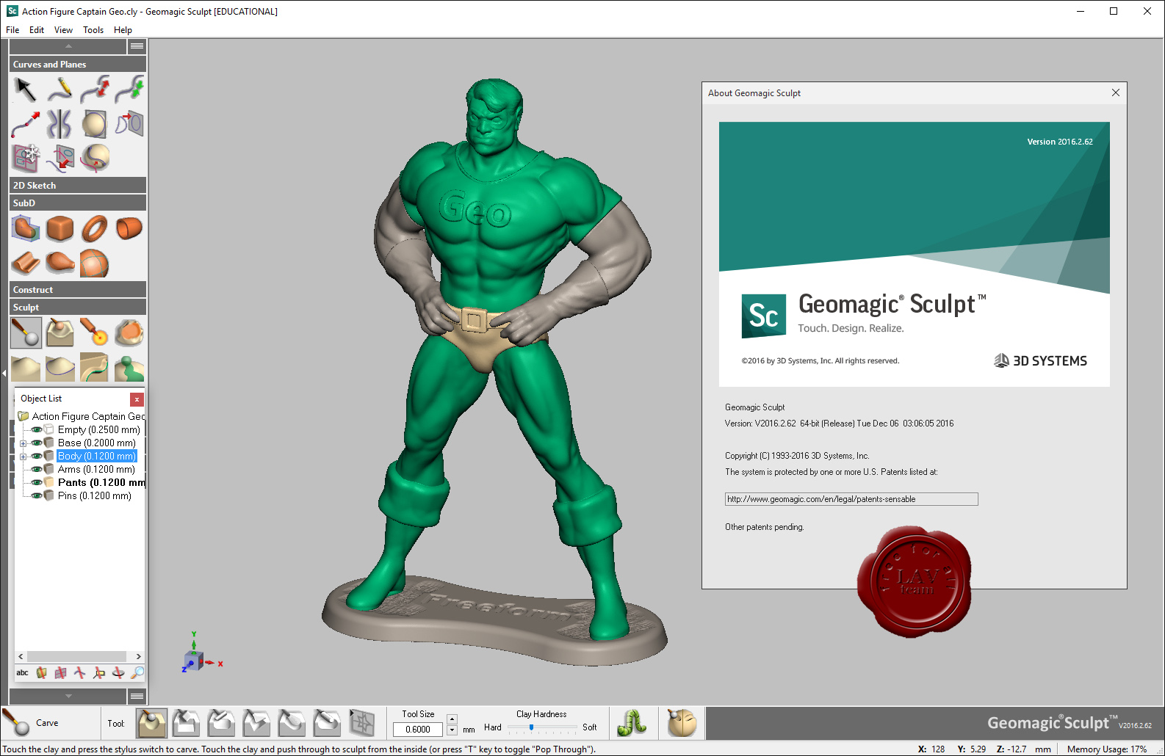Open the File menu
The image size is (1165, 756).
coord(12,30)
